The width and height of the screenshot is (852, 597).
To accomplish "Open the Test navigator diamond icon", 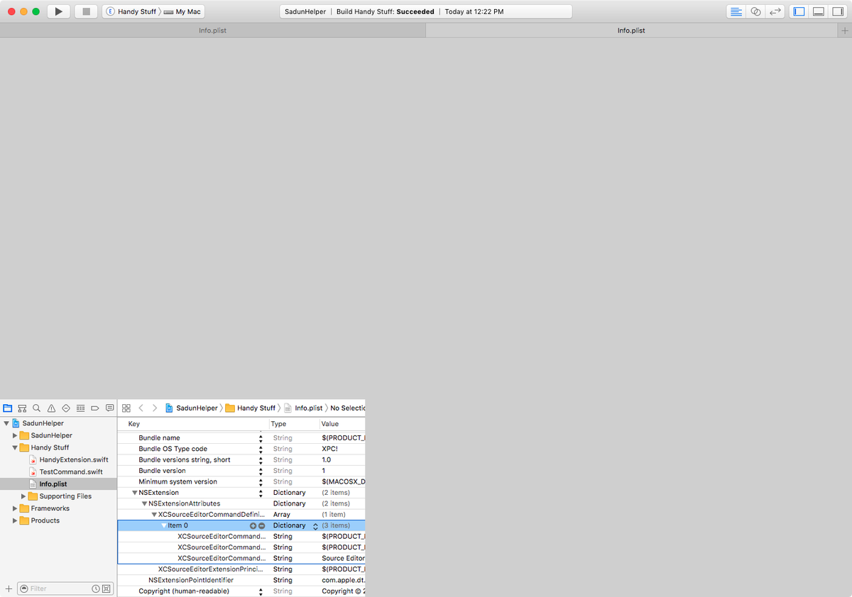I will (66, 408).
